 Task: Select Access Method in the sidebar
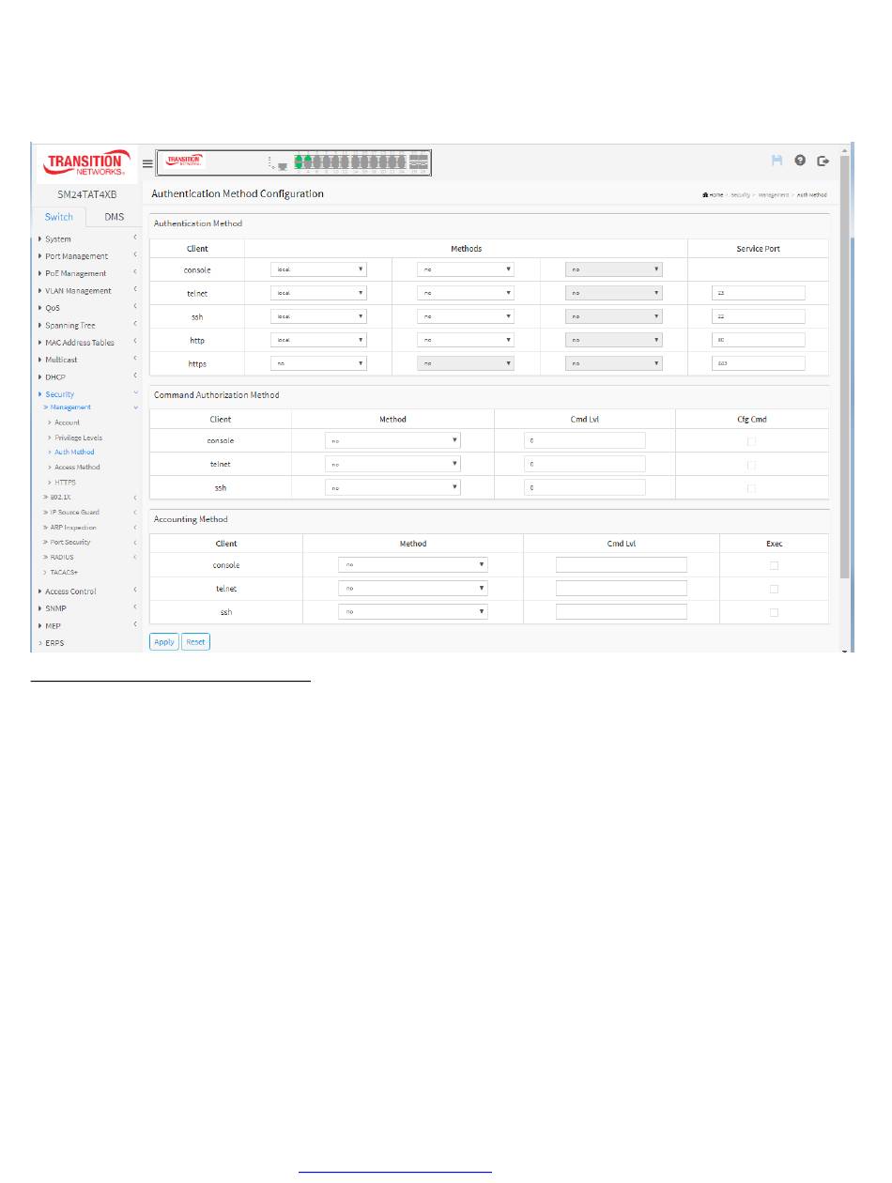77,467
